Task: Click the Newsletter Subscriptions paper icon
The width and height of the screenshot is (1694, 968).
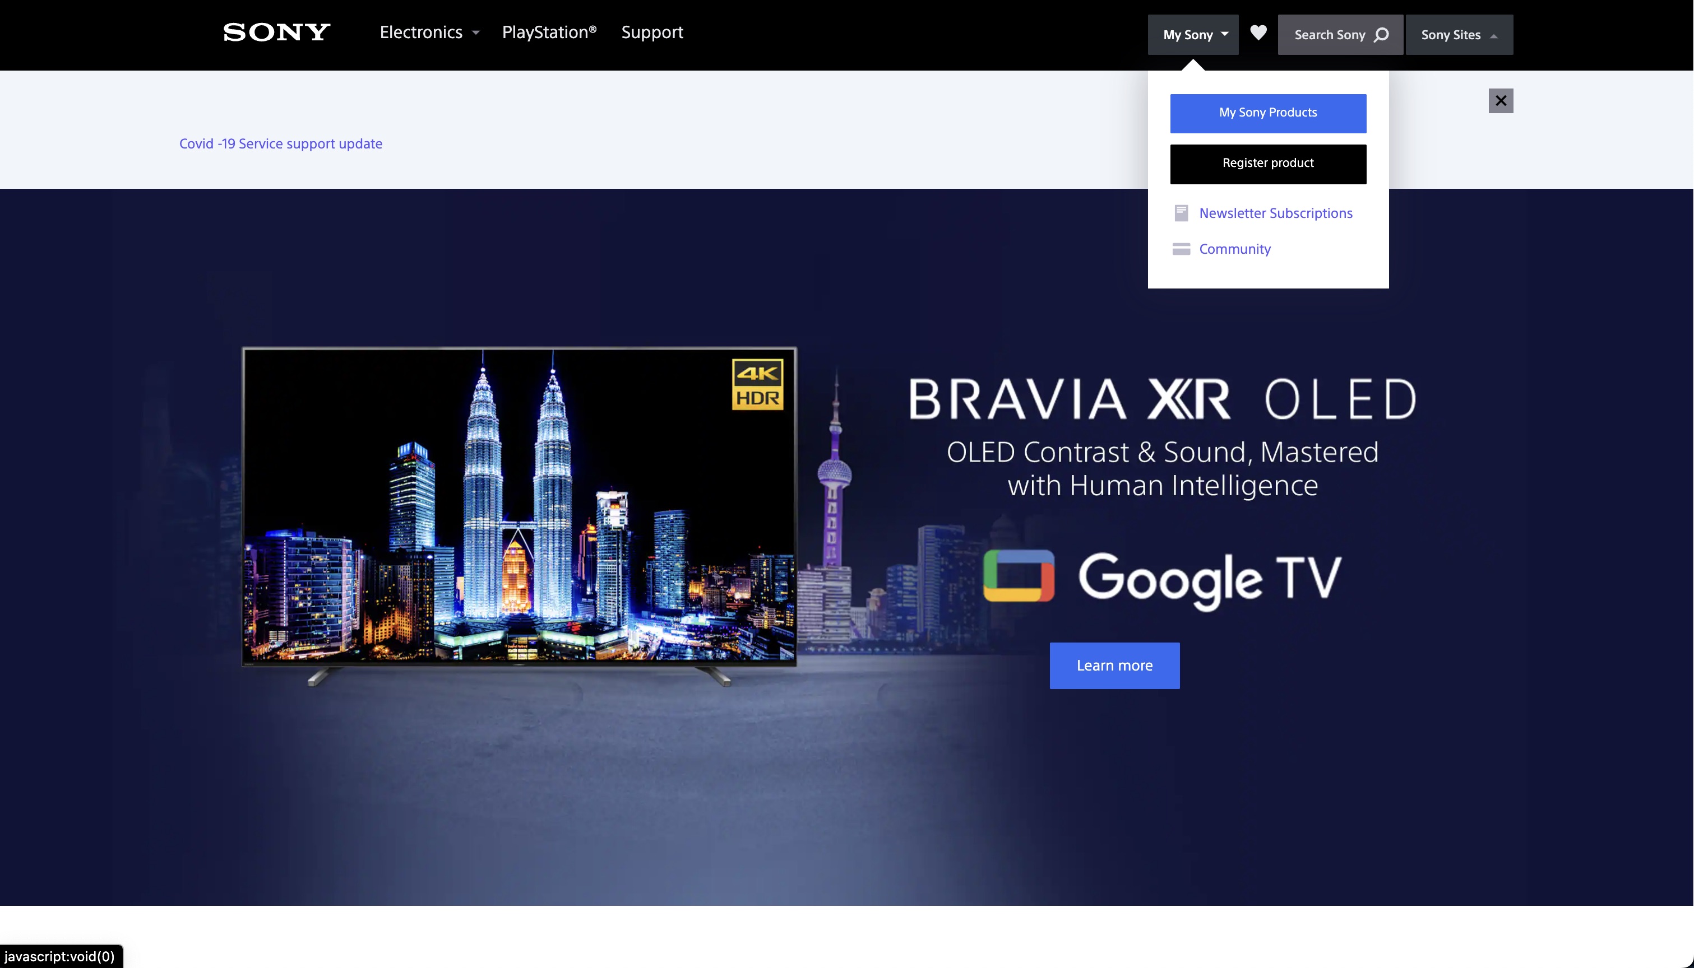Action: pos(1181,212)
